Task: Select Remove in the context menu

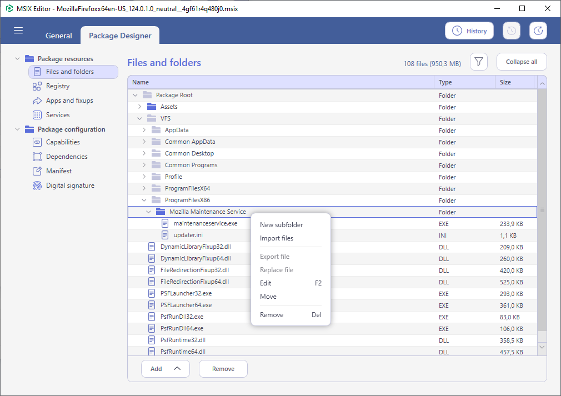Action: click(x=290, y=315)
